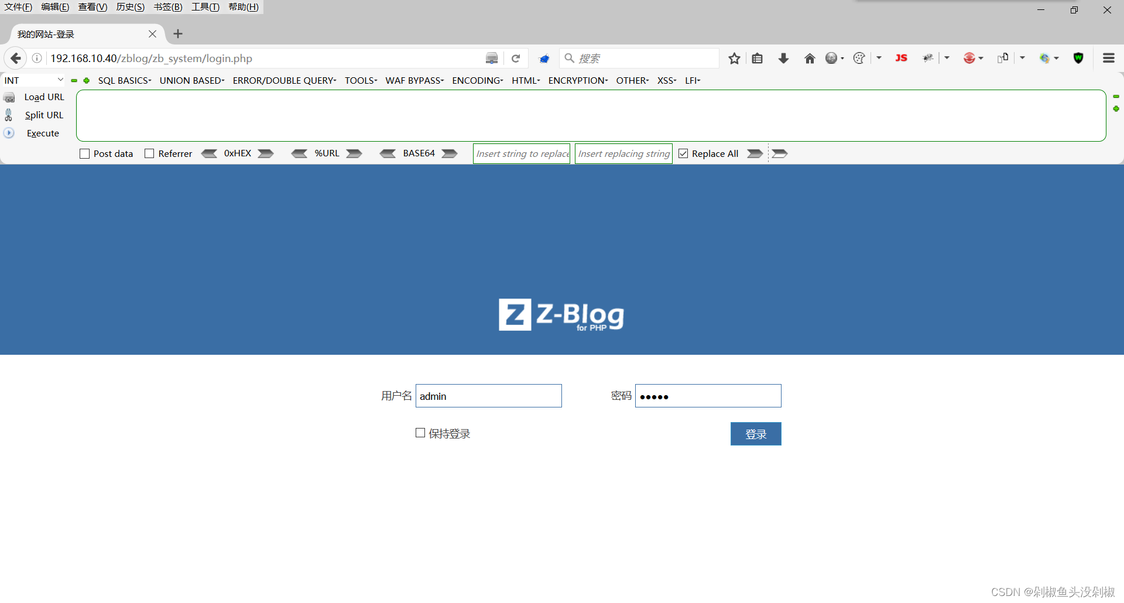The width and height of the screenshot is (1124, 603).
Task: Select the 我的网站-登录 tab
Action: tap(87, 34)
